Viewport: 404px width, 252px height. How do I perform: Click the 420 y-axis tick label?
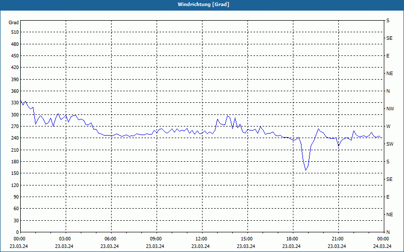15,68
